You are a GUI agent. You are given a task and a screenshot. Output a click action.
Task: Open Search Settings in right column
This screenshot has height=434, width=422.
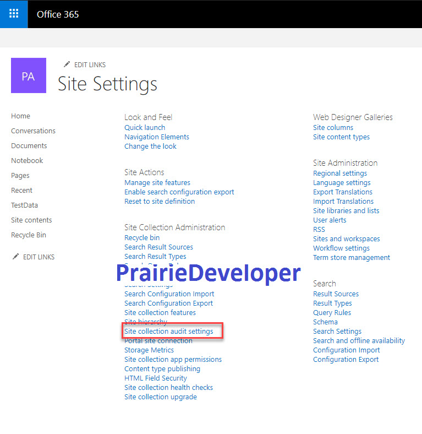click(x=337, y=332)
